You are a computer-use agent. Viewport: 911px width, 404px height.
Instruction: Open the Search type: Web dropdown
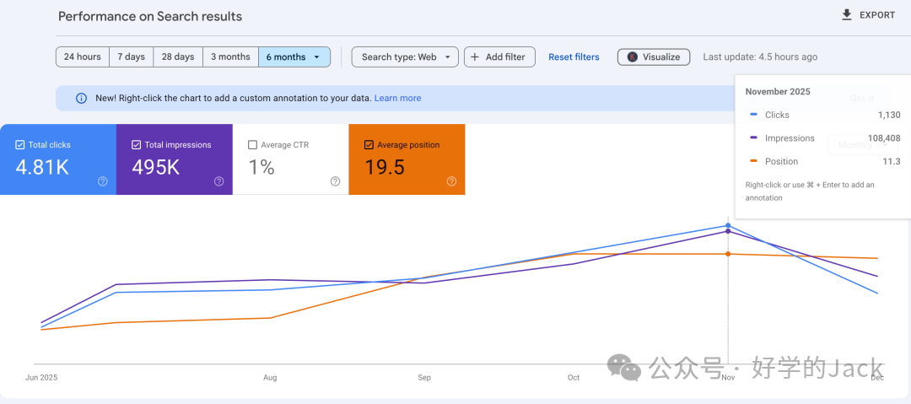[x=405, y=57]
